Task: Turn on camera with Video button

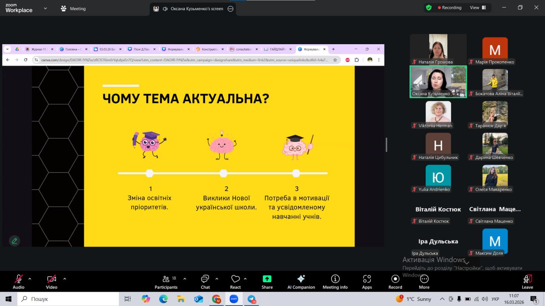Action: point(52,281)
